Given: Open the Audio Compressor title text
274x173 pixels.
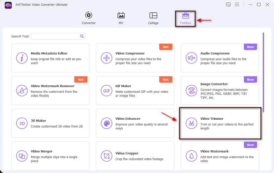Looking at the screenshot, I should [x=215, y=54].
